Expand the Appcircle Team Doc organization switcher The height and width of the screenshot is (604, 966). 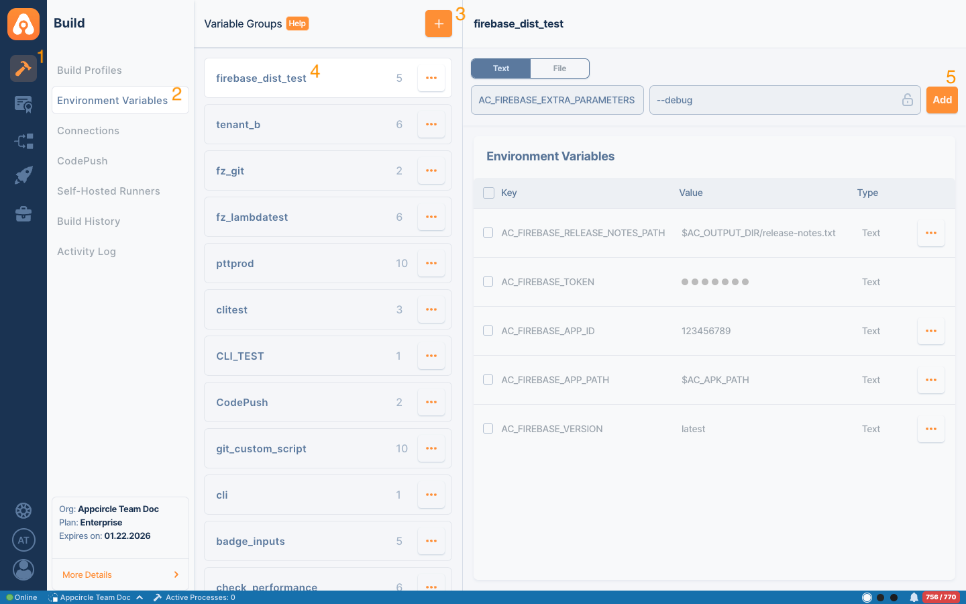[x=96, y=597]
